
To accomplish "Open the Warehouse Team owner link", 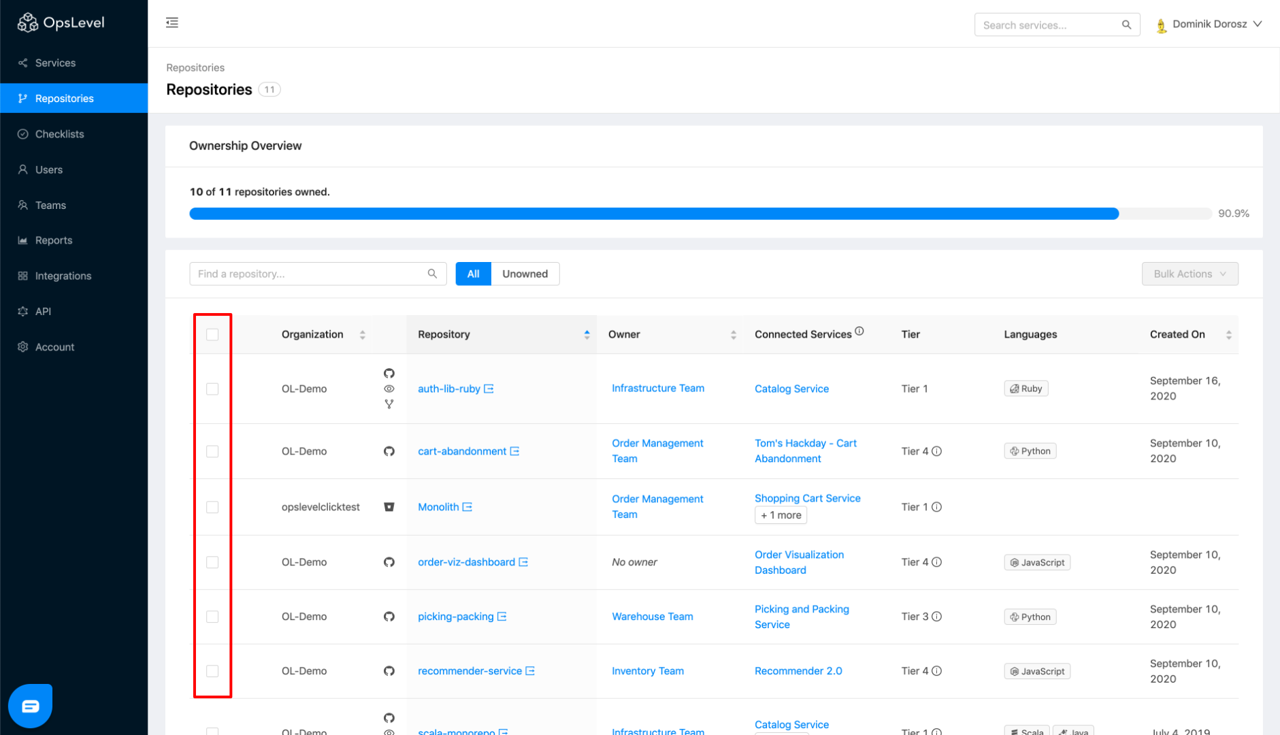I will (652, 617).
